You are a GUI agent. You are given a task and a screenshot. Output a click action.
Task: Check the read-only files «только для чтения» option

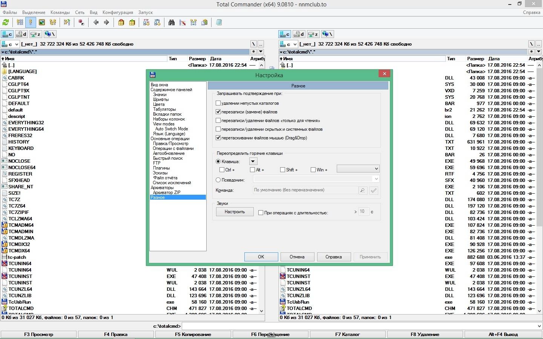click(x=218, y=121)
